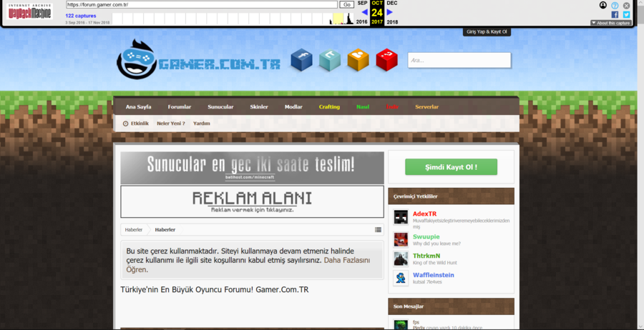644x330 pixels.
Task: Expand About this capture
Action: tap(611, 23)
